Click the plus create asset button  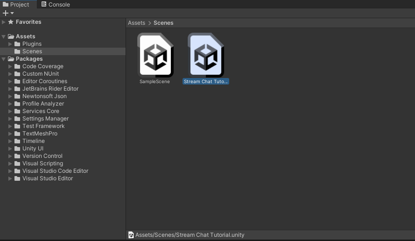[5, 13]
